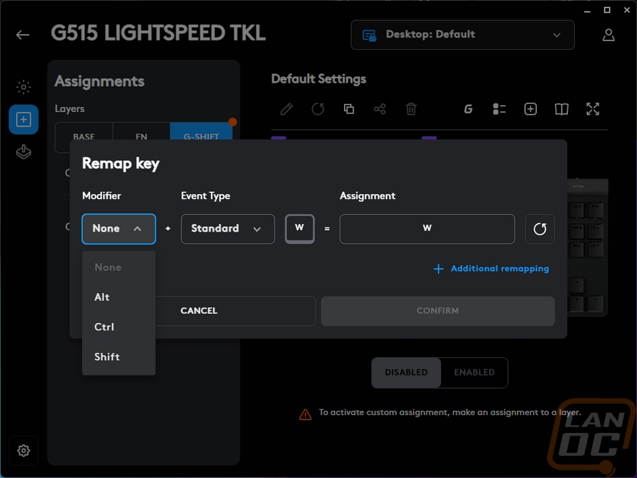This screenshot has width=637, height=478.
Task: Click the reset icon next to the pencil
Action: click(x=317, y=109)
